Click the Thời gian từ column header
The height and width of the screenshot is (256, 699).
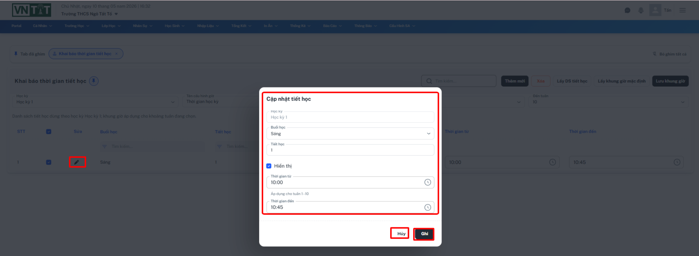pyautogui.click(x=457, y=132)
